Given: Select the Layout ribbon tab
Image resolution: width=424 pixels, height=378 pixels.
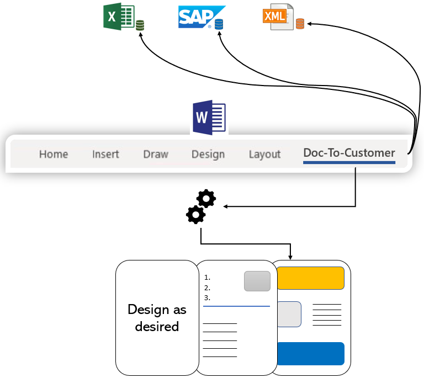Looking at the screenshot, I should tap(264, 155).
